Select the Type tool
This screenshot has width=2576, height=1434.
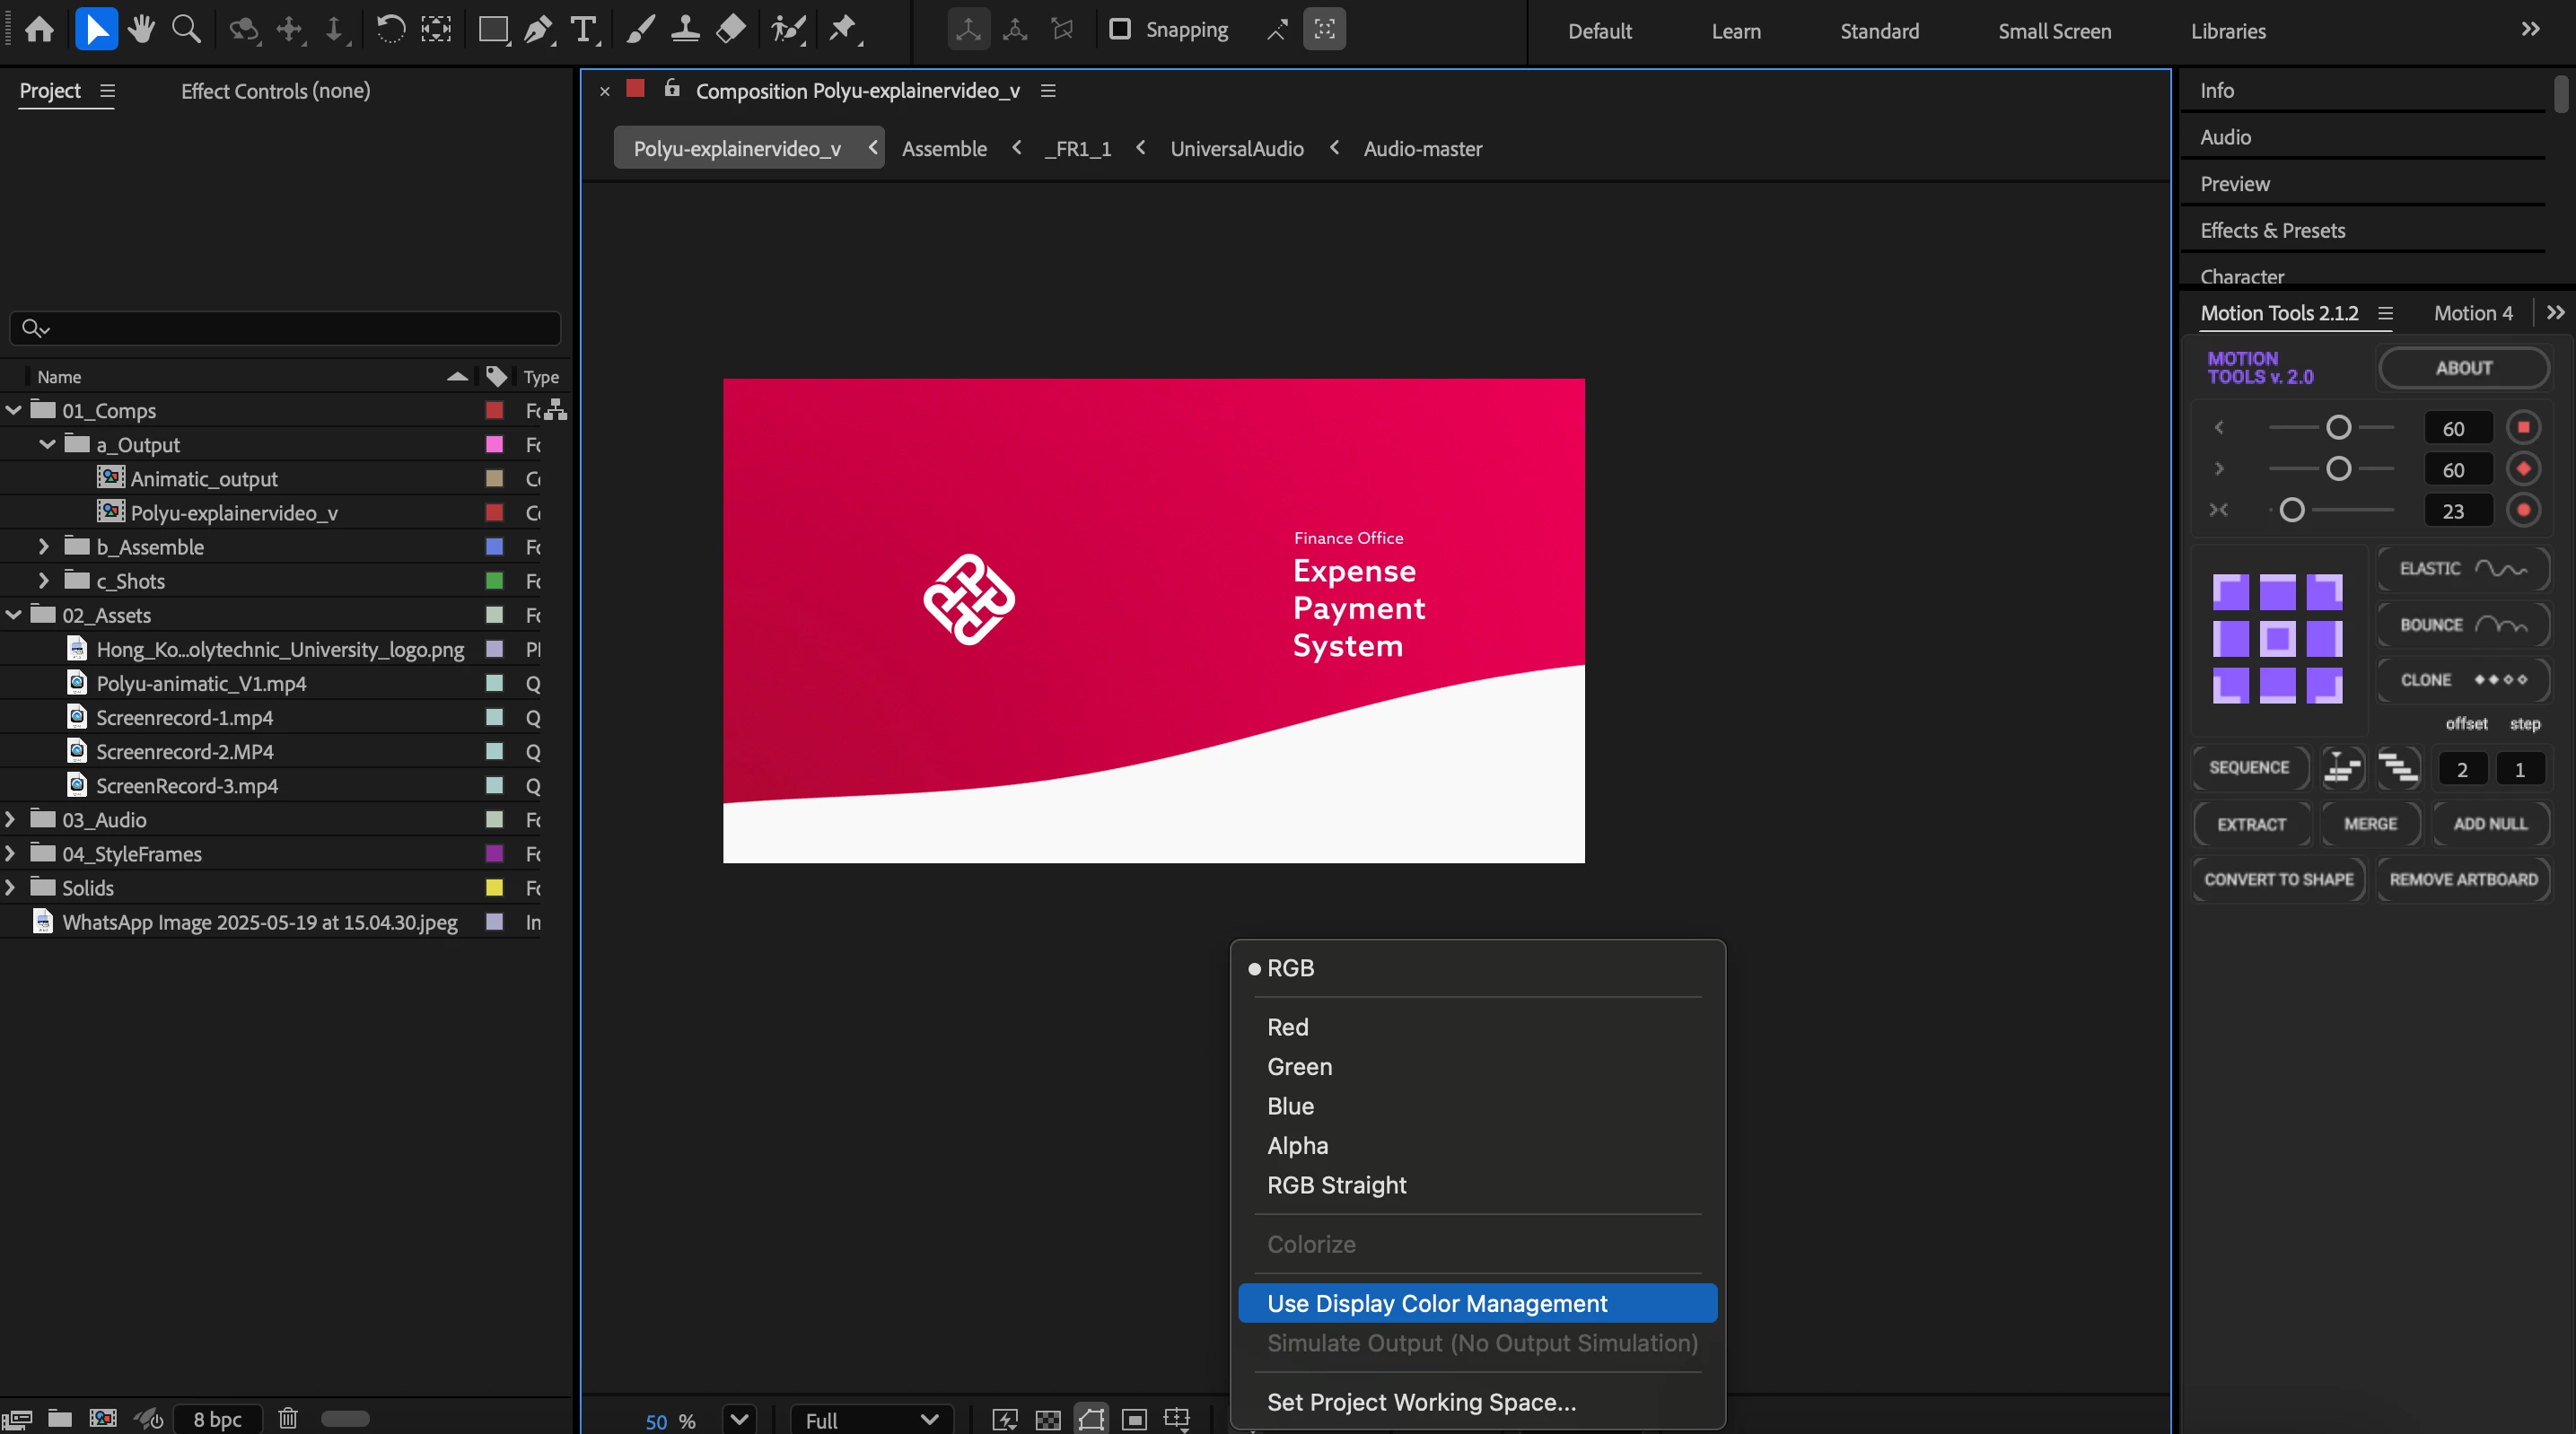[x=583, y=29]
